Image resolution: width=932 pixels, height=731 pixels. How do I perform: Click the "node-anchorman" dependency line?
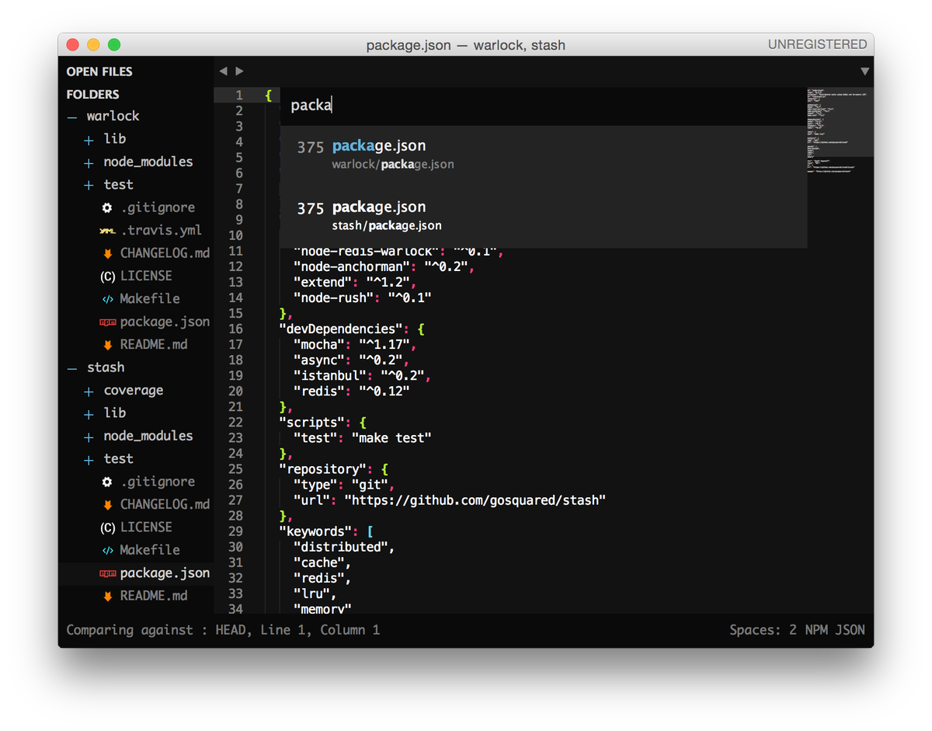384,267
